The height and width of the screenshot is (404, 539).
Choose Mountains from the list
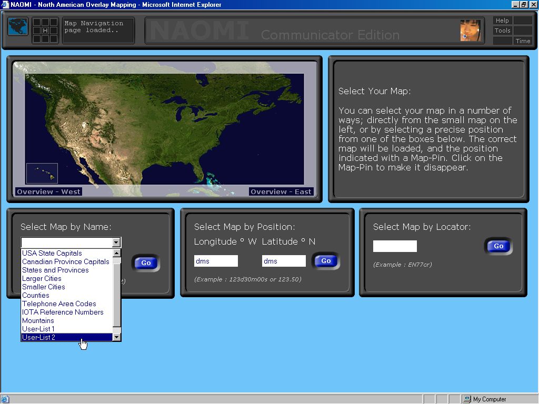click(67, 320)
